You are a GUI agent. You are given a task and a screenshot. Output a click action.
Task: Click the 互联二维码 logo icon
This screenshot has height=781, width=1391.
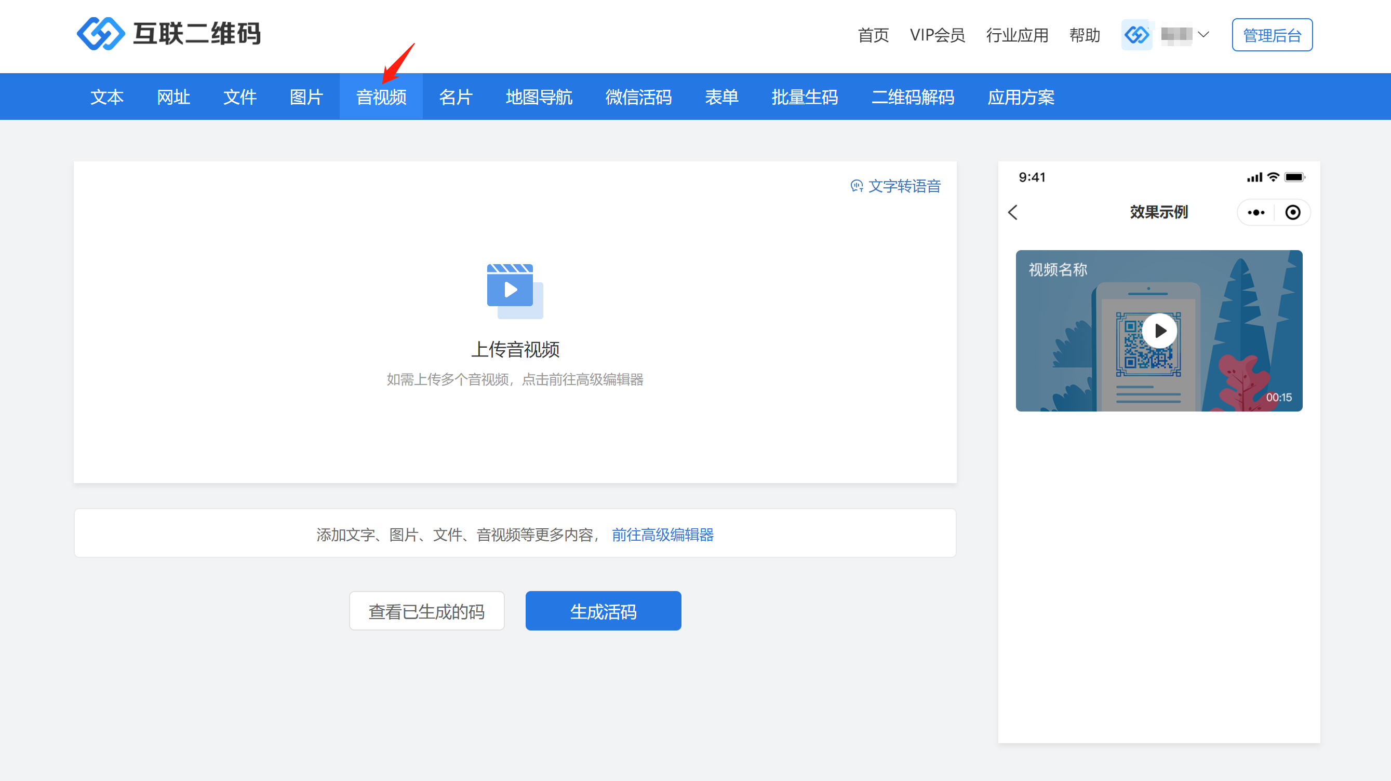(100, 33)
